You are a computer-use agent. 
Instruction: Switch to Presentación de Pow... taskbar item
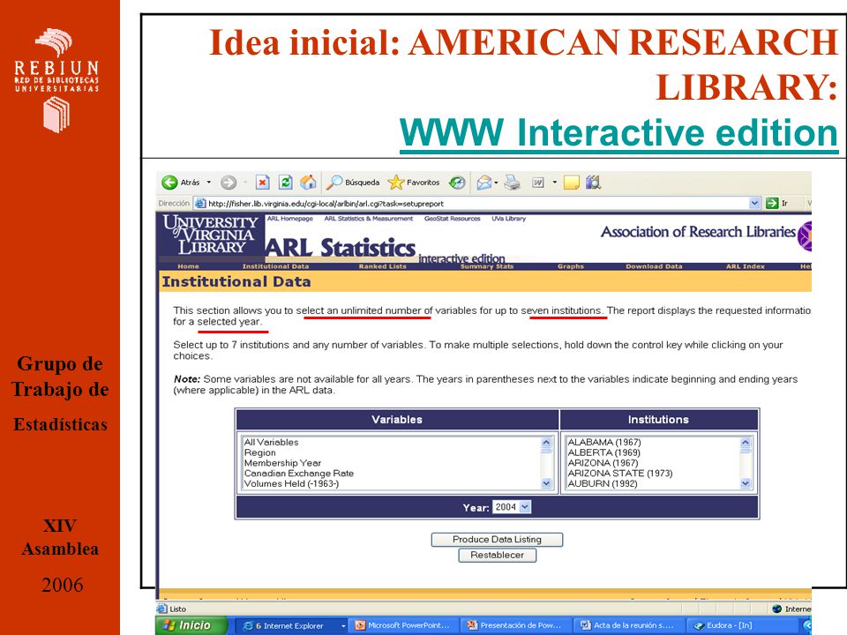click(x=516, y=626)
